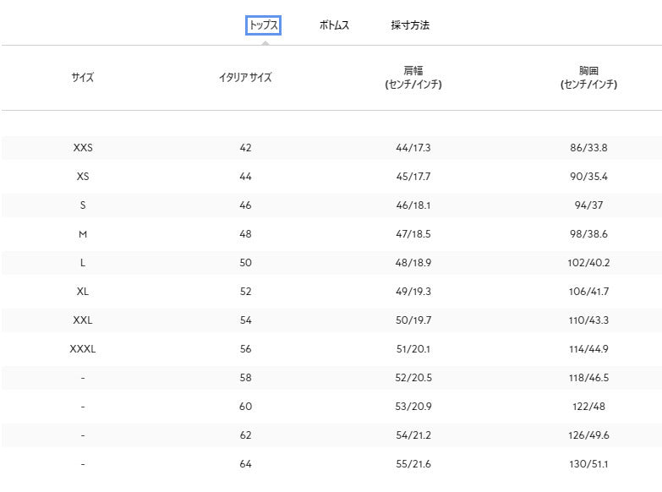
Task: Open the 採寸方法 tab
Action: pyautogui.click(x=410, y=25)
